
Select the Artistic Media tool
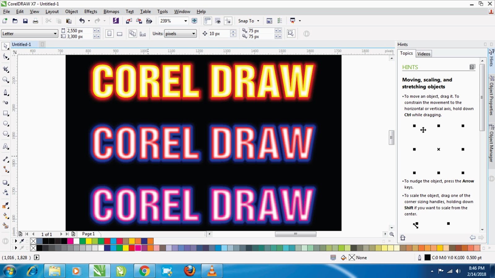point(6,103)
